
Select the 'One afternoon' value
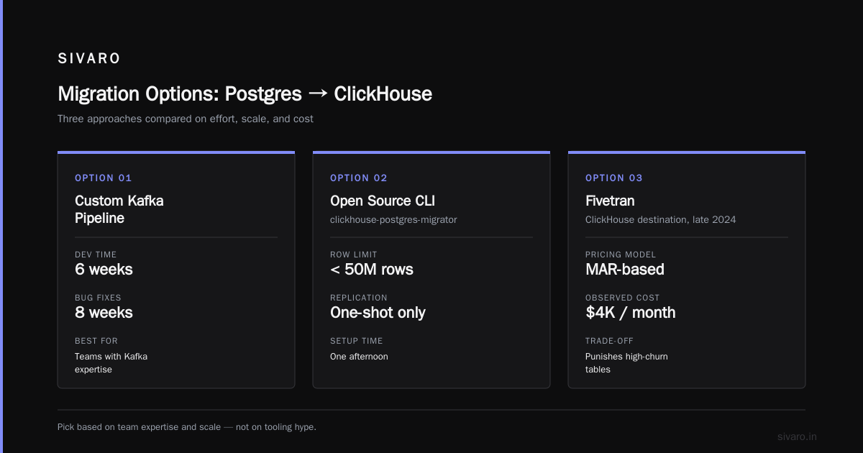(359, 357)
